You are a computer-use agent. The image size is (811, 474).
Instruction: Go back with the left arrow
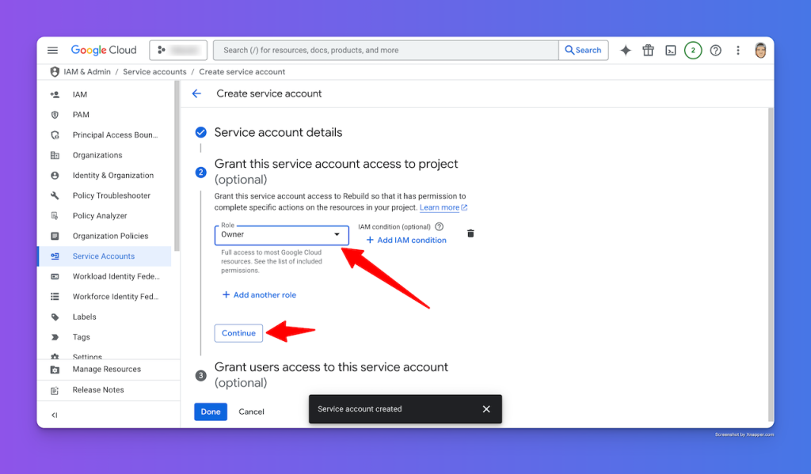tap(196, 93)
